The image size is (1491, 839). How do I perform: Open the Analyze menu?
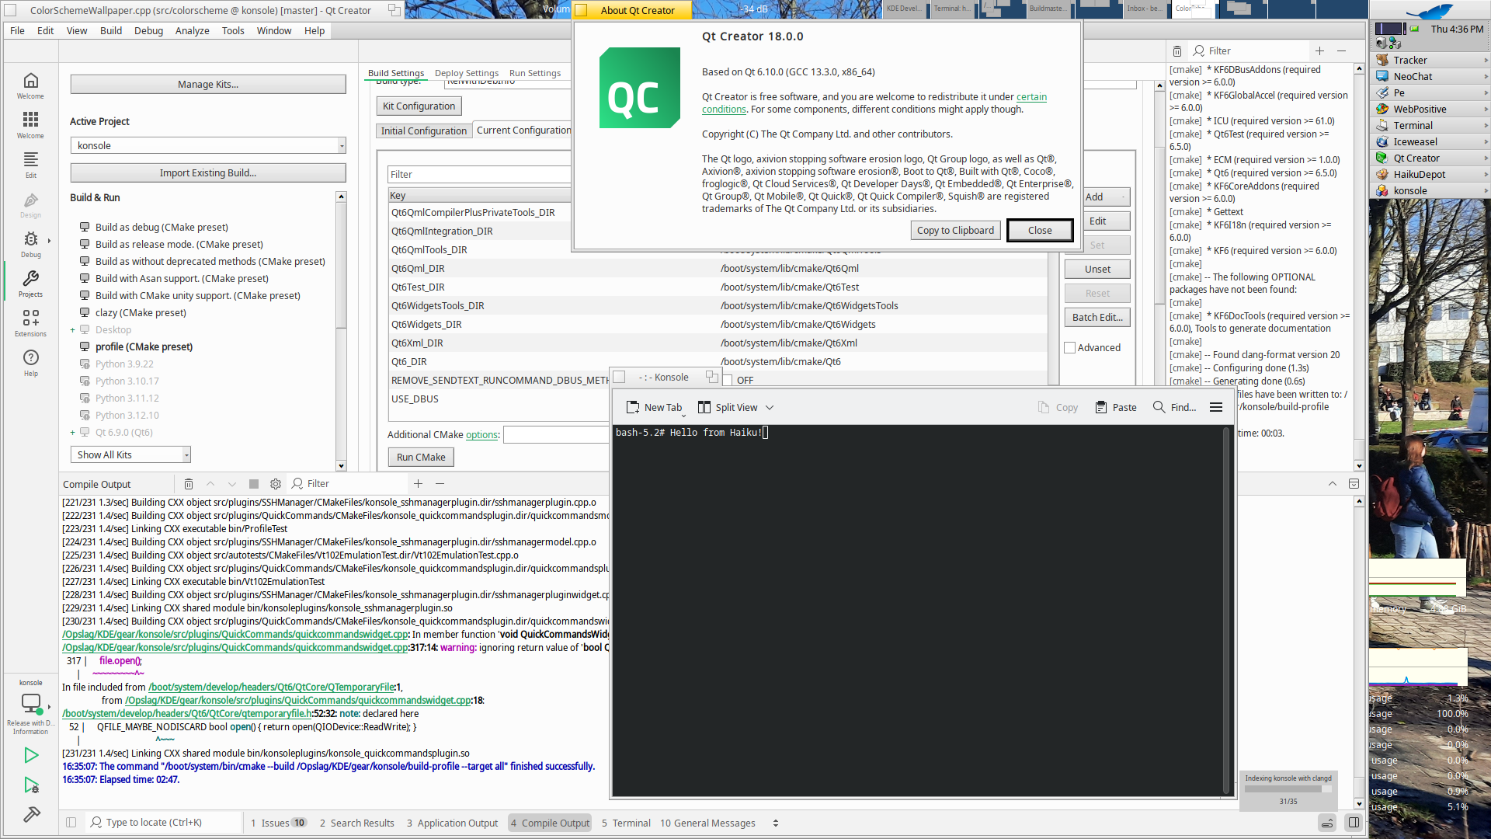(x=192, y=31)
